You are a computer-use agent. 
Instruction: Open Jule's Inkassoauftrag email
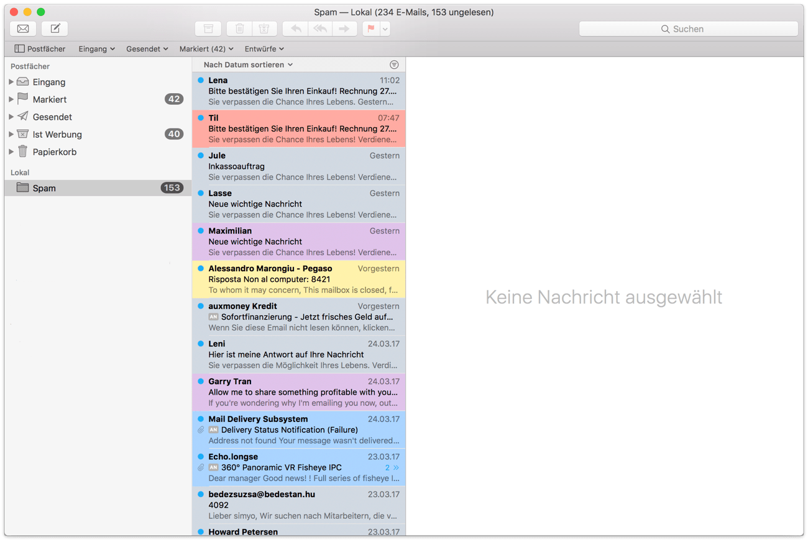click(299, 166)
